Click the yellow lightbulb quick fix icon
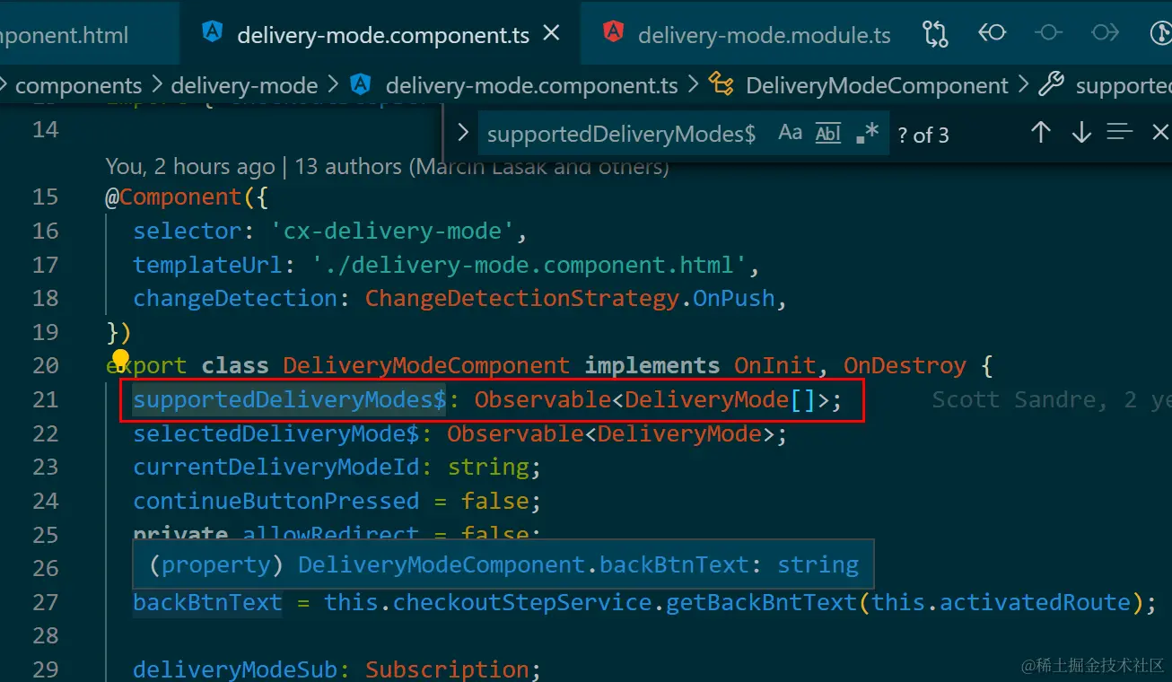 [x=120, y=361]
